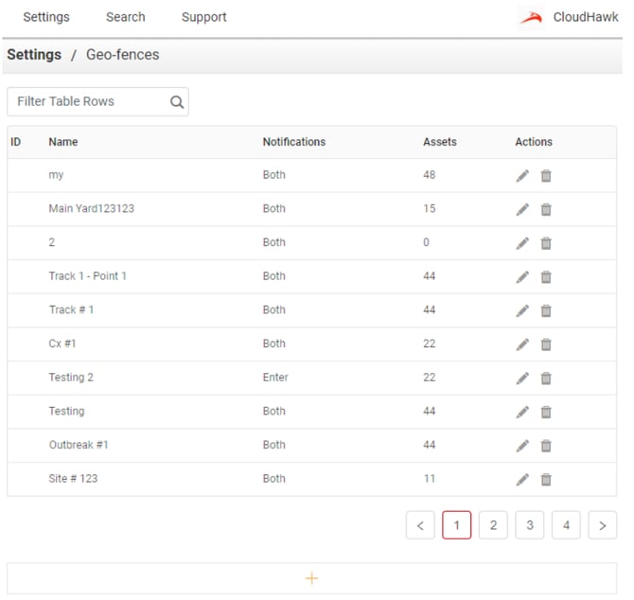Open the Search menu
Viewport: 634px width, 600px height.
click(126, 17)
